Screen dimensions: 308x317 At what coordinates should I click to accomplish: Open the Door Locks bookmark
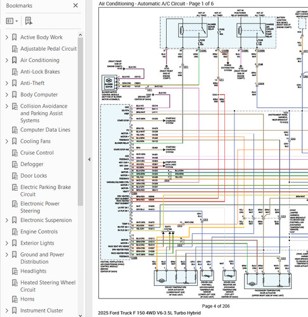point(34,176)
